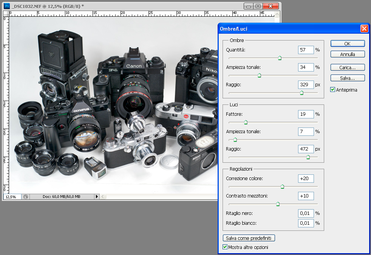The image size is (371, 255).
Task: Maximize the _DSC1032.NEF document window
Action: pos(258,6)
